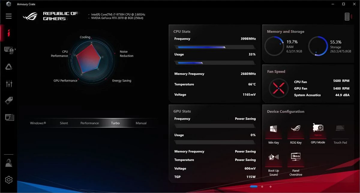Open the News panel icon
The height and width of the screenshot is (193, 360).
point(9,117)
